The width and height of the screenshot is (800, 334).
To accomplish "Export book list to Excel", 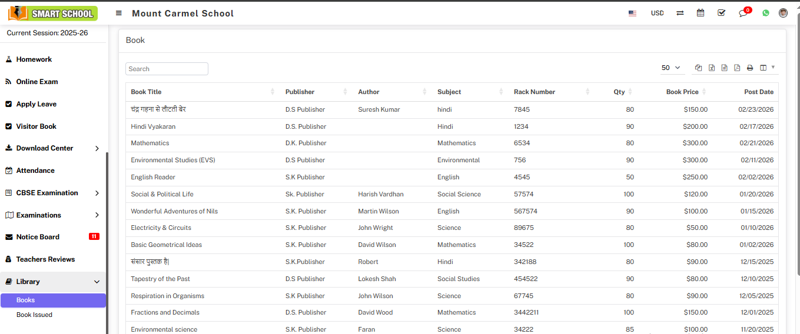I will pos(711,68).
